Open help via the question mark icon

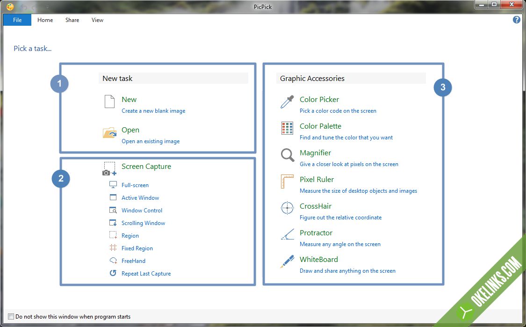click(x=517, y=20)
